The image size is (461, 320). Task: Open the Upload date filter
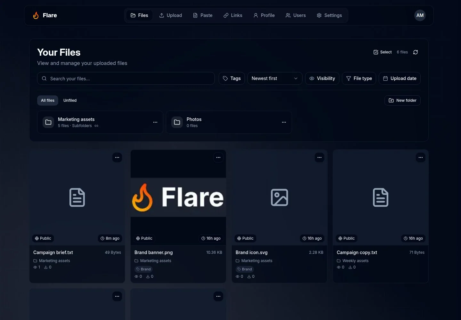pyautogui.click(x=400, y=78)
